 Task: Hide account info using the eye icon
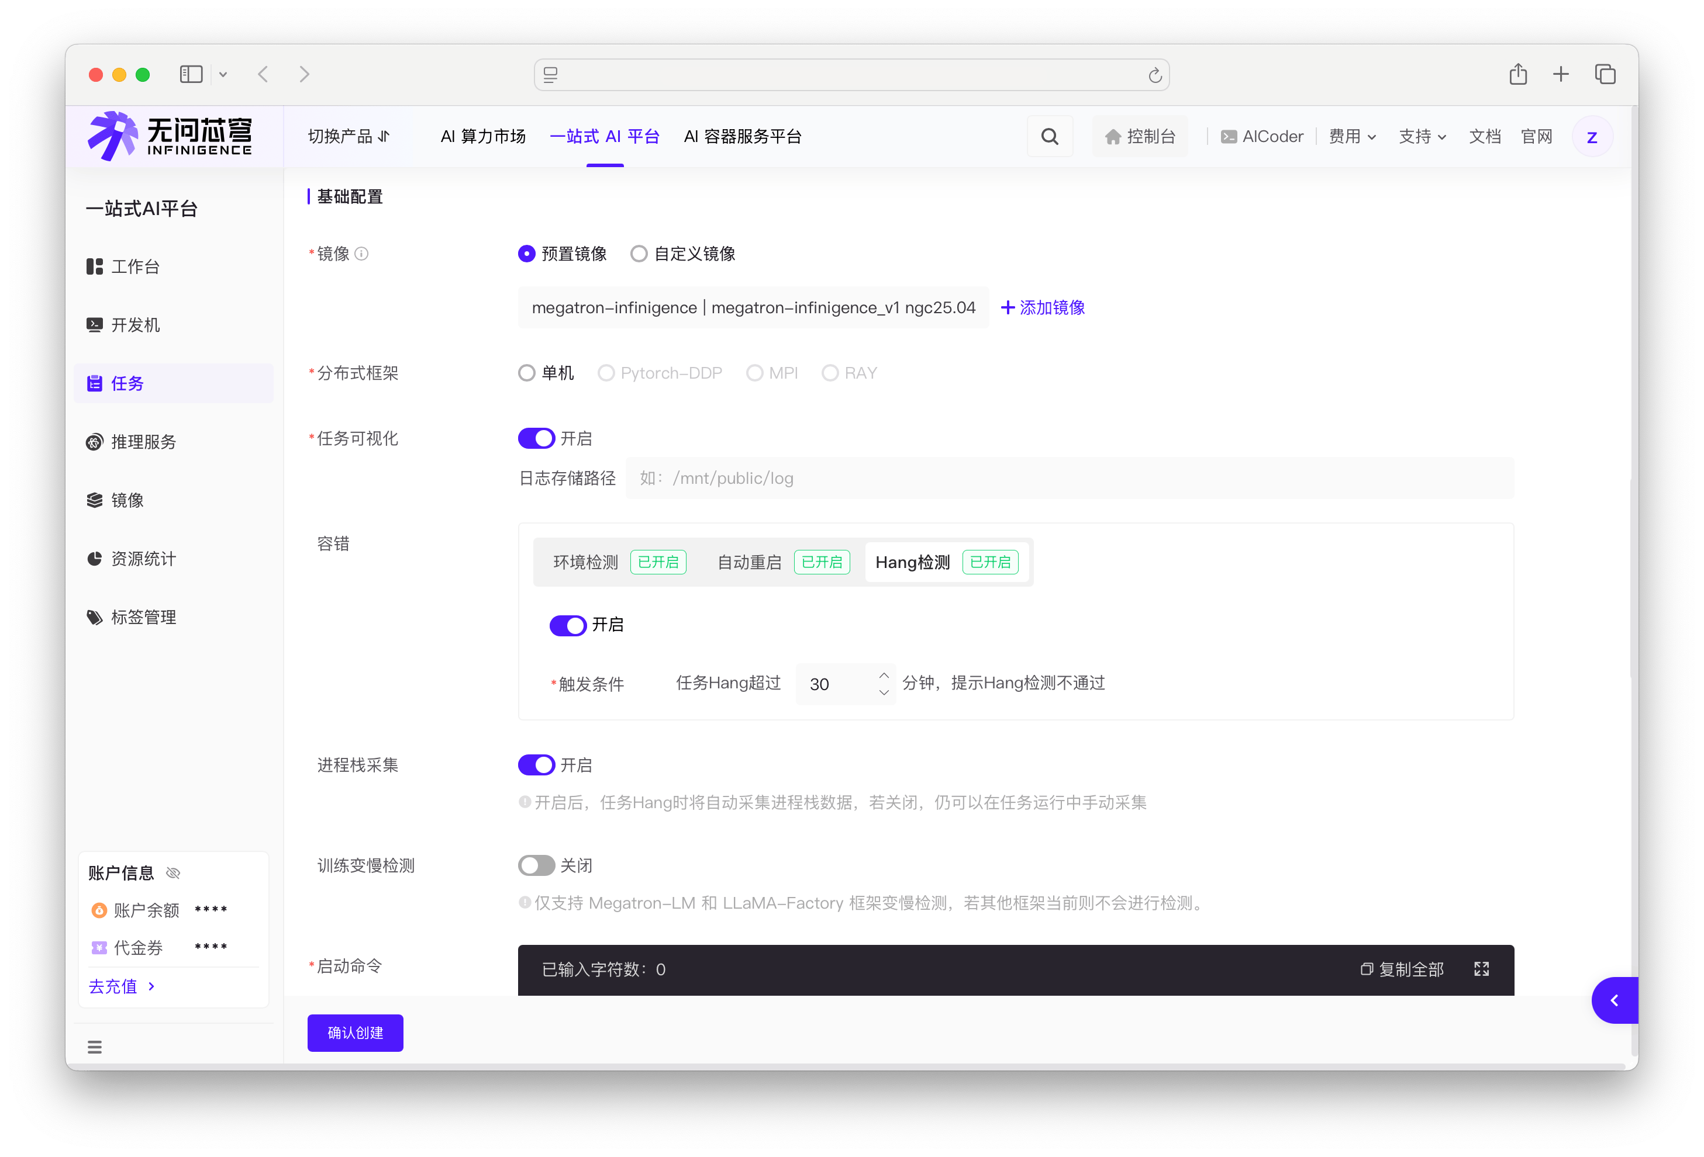pyautogui.click(x=173, y=872)
